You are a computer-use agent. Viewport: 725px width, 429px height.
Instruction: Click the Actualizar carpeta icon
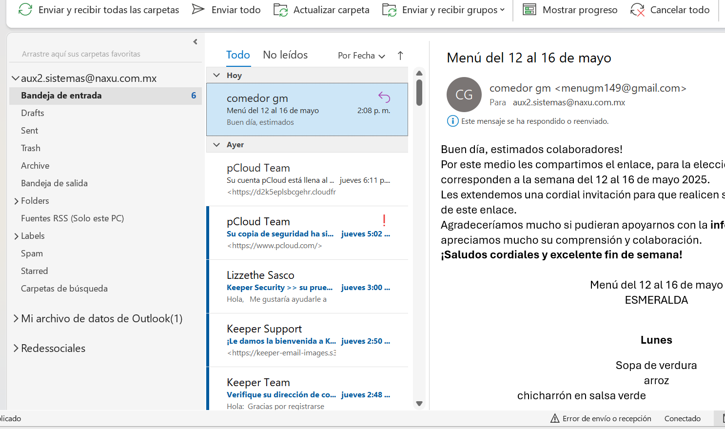280,10
